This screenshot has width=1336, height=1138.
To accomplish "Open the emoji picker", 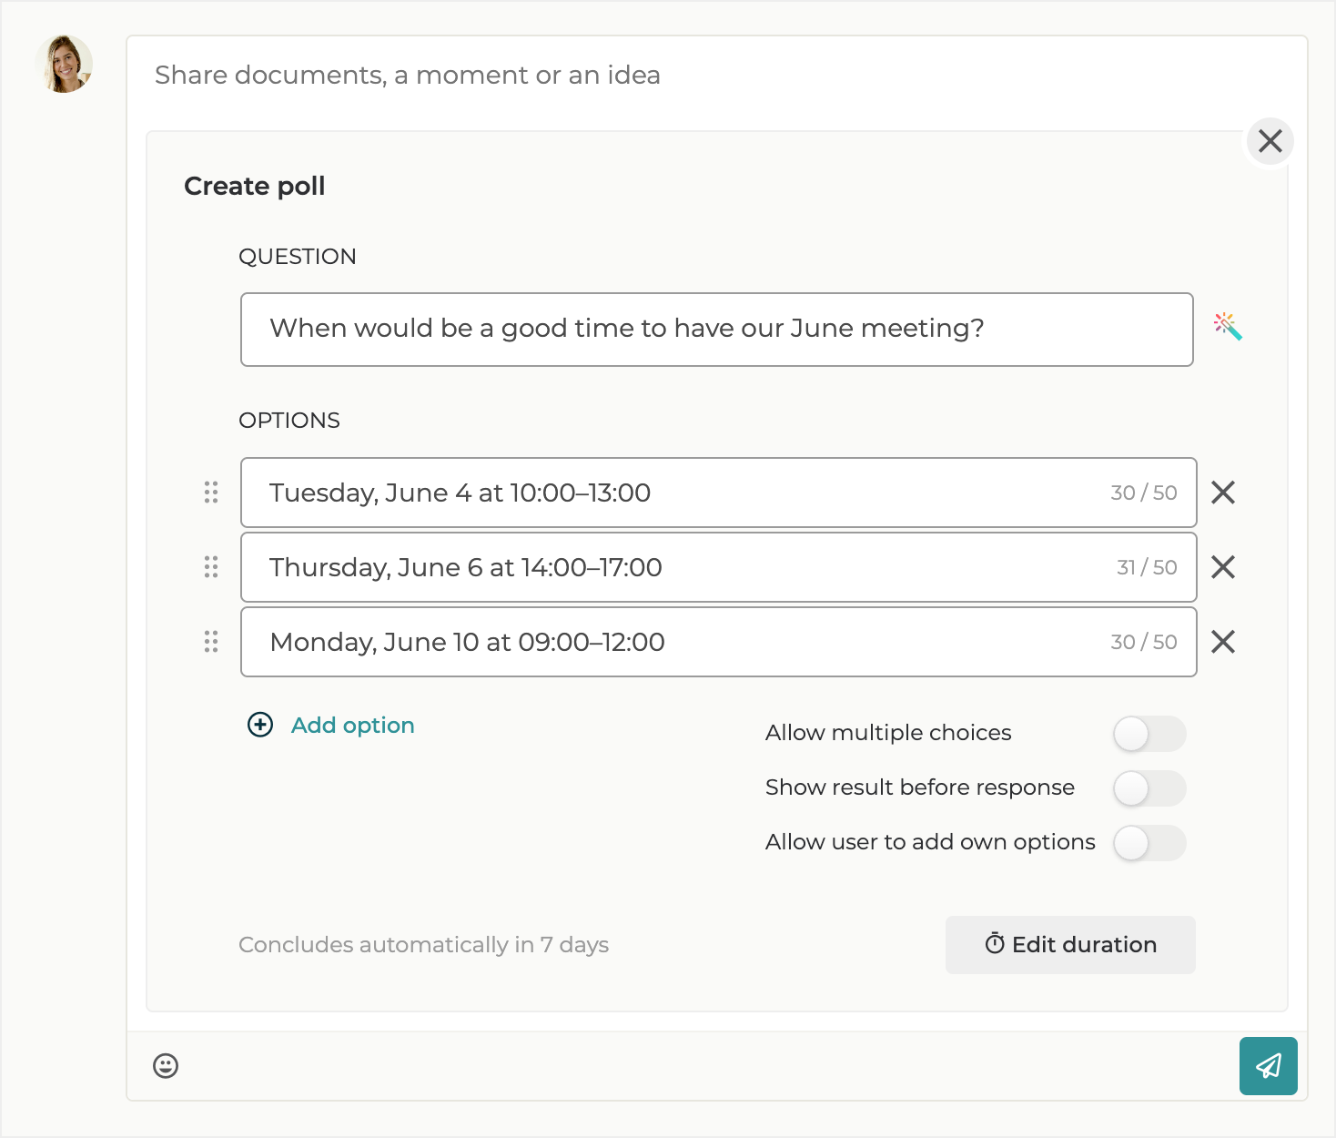I will [166, 1065].
